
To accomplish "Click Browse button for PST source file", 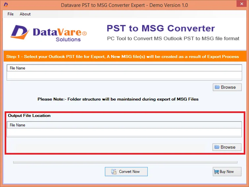I will (227, 87).
